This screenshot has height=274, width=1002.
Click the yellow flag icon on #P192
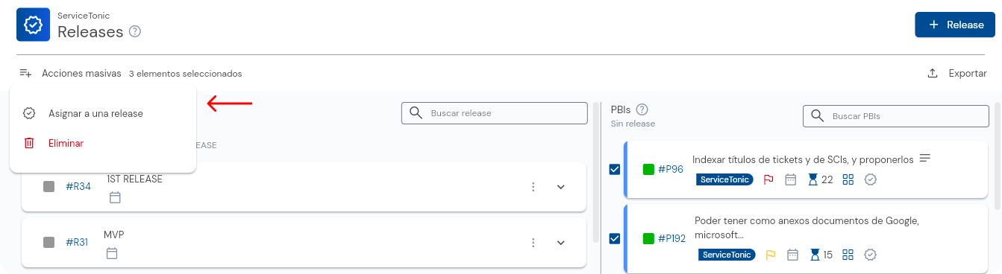click(x=771, y=255)
